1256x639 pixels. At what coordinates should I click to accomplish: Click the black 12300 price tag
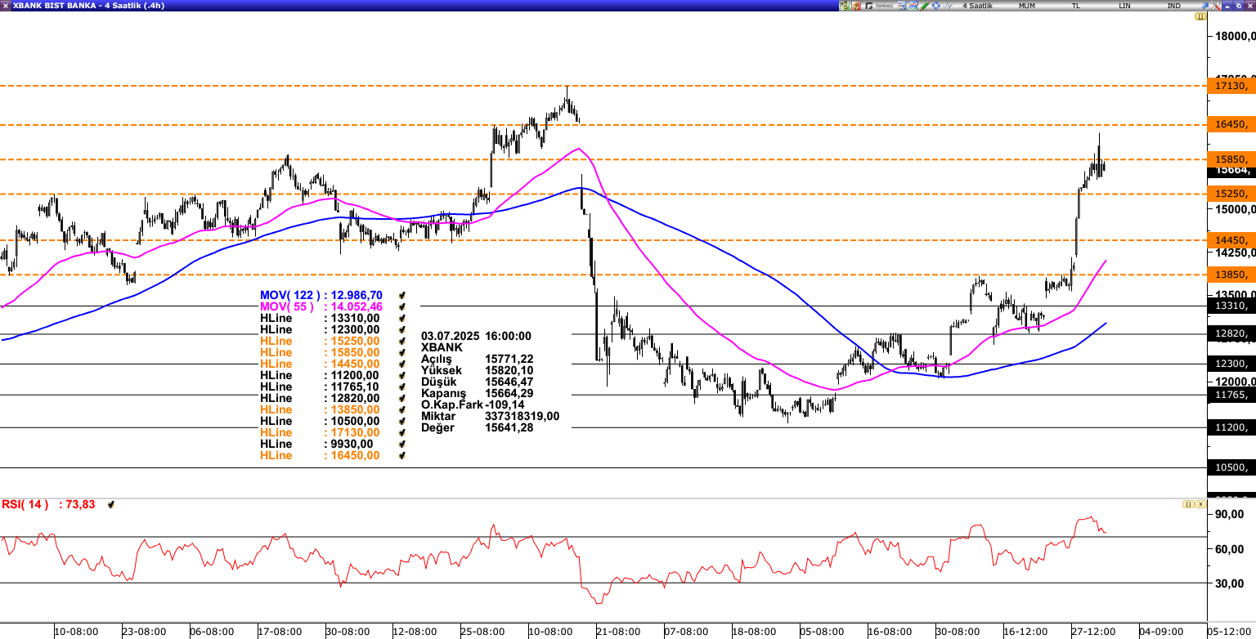tap(1231, 364)
